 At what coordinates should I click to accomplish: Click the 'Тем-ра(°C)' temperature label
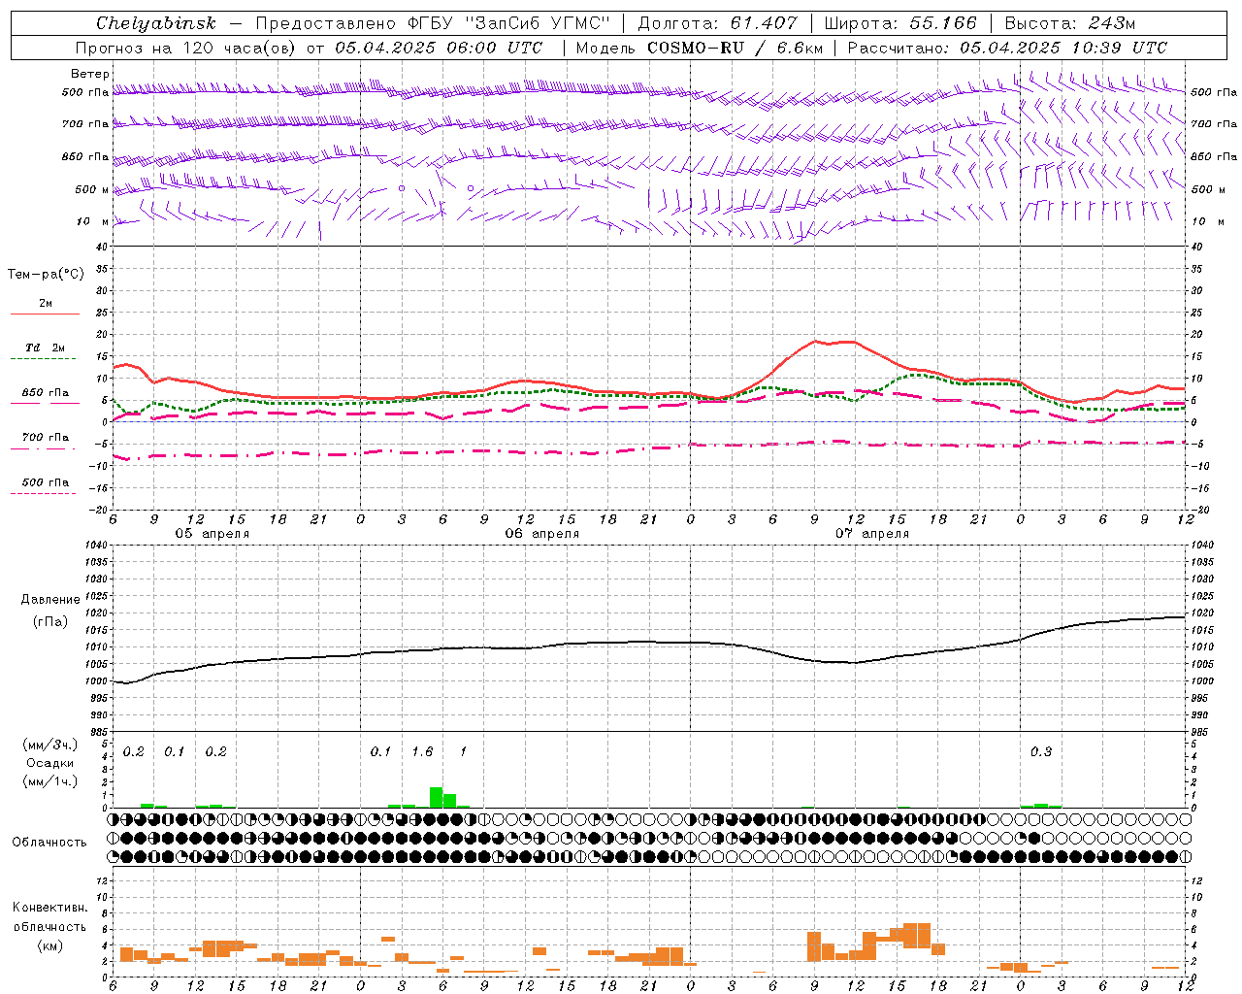tap(46, 275)
